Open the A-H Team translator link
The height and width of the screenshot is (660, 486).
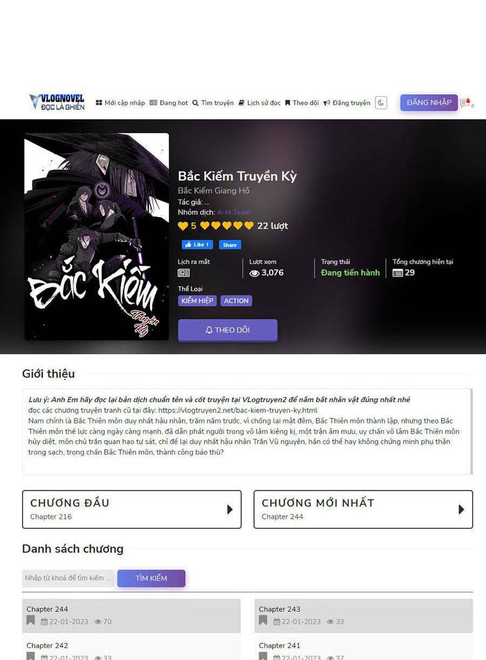tap(234, 212)
